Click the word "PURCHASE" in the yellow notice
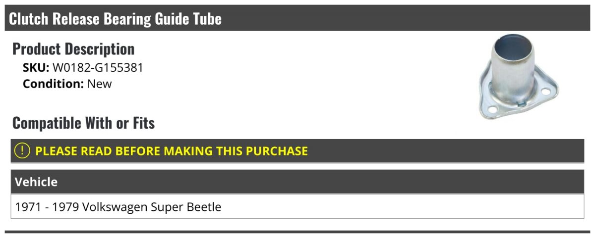Image resolution: width=595 pixels, height=238 pixels. coord(277,151)
